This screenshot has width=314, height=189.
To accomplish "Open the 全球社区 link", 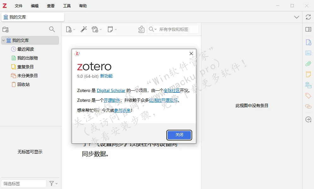I will (x=172, y=90).
